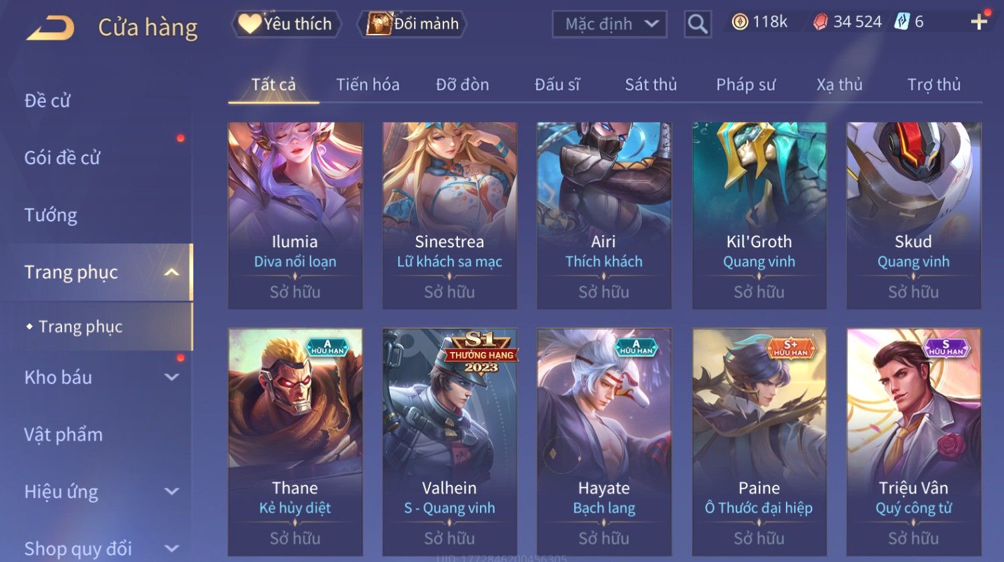Tap the blue voucher ticket icon
Image resolution: width=1004 pixels, height=562 pixels.
pyautogui.click(x=902, y=21)
